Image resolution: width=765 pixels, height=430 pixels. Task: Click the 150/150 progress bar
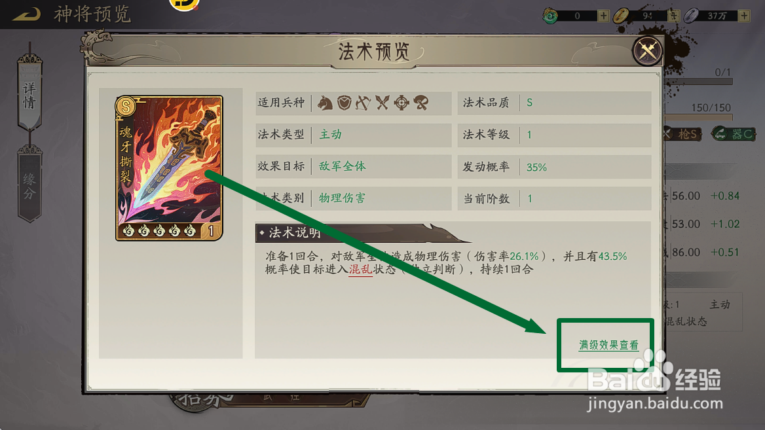pyautogui.click(x=698, y=117)
